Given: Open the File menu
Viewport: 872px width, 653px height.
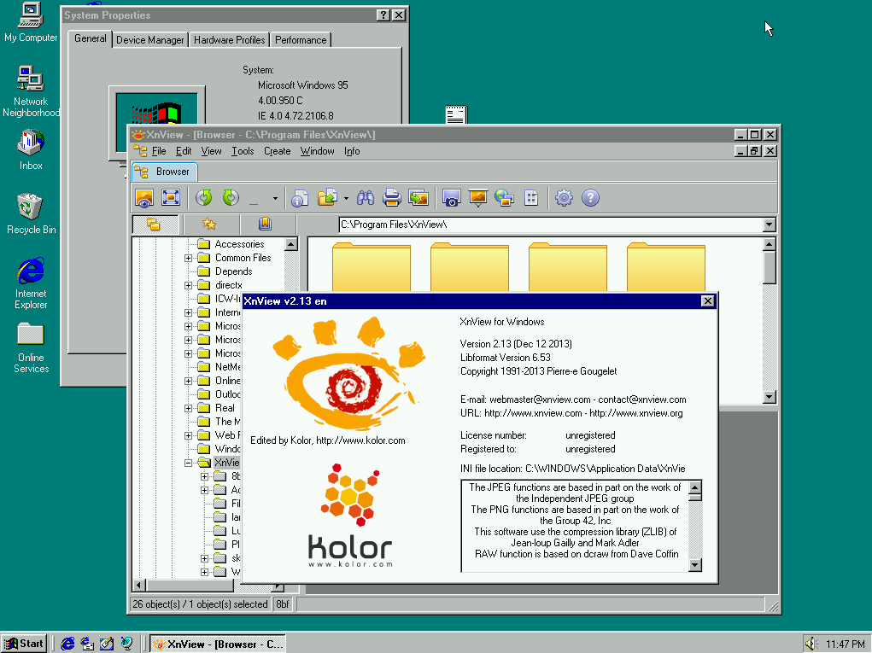Looking at the screenshot, I should click(159, 151).
